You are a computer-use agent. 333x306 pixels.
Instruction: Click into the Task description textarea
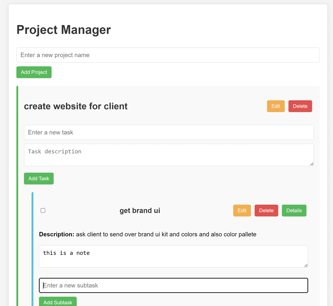pos(169,155)
